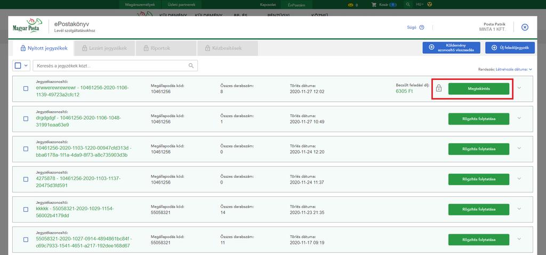Click the Küldemény azonosító visszaadás button
The image size is (546, 255).
click(451, 48)
